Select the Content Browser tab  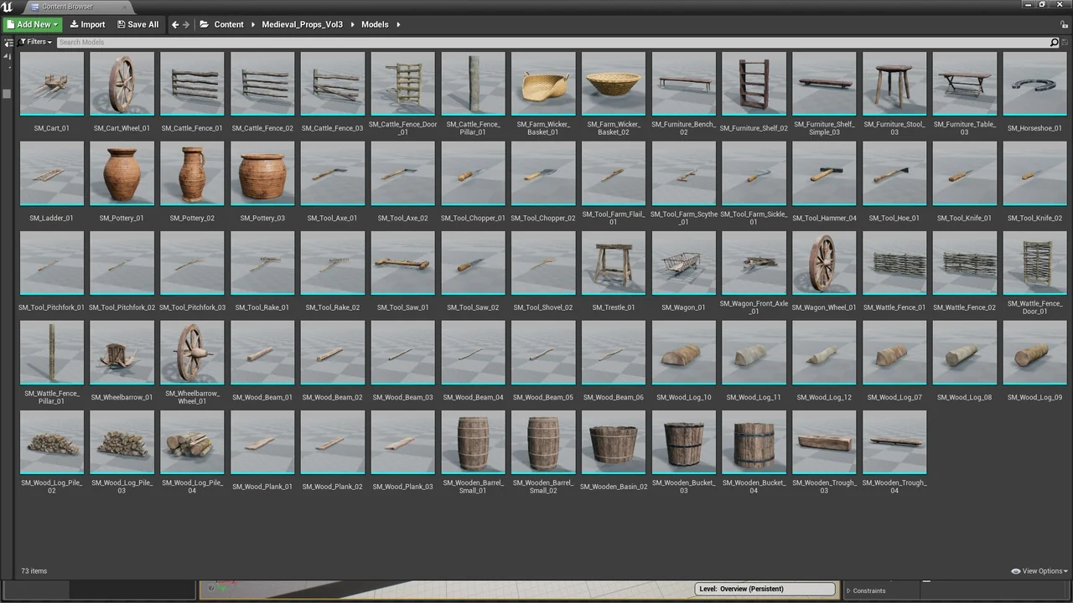67,7
